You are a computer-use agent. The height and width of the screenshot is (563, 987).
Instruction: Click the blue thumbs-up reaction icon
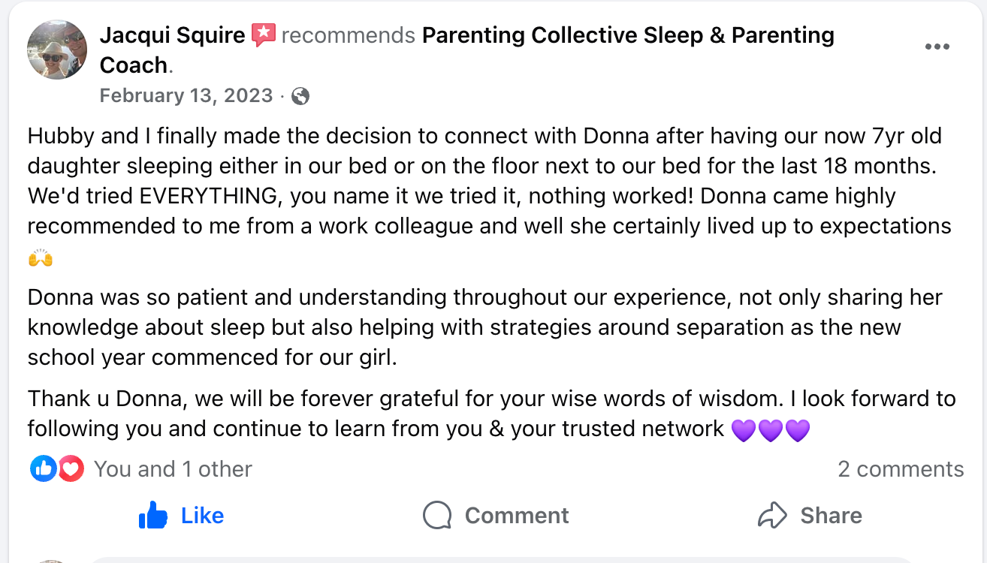pyautogui.click(x=44, y=469)
